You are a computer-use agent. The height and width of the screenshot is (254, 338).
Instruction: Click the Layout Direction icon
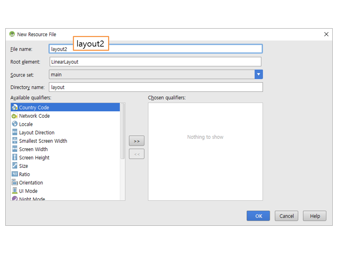[x=14, y=132]
